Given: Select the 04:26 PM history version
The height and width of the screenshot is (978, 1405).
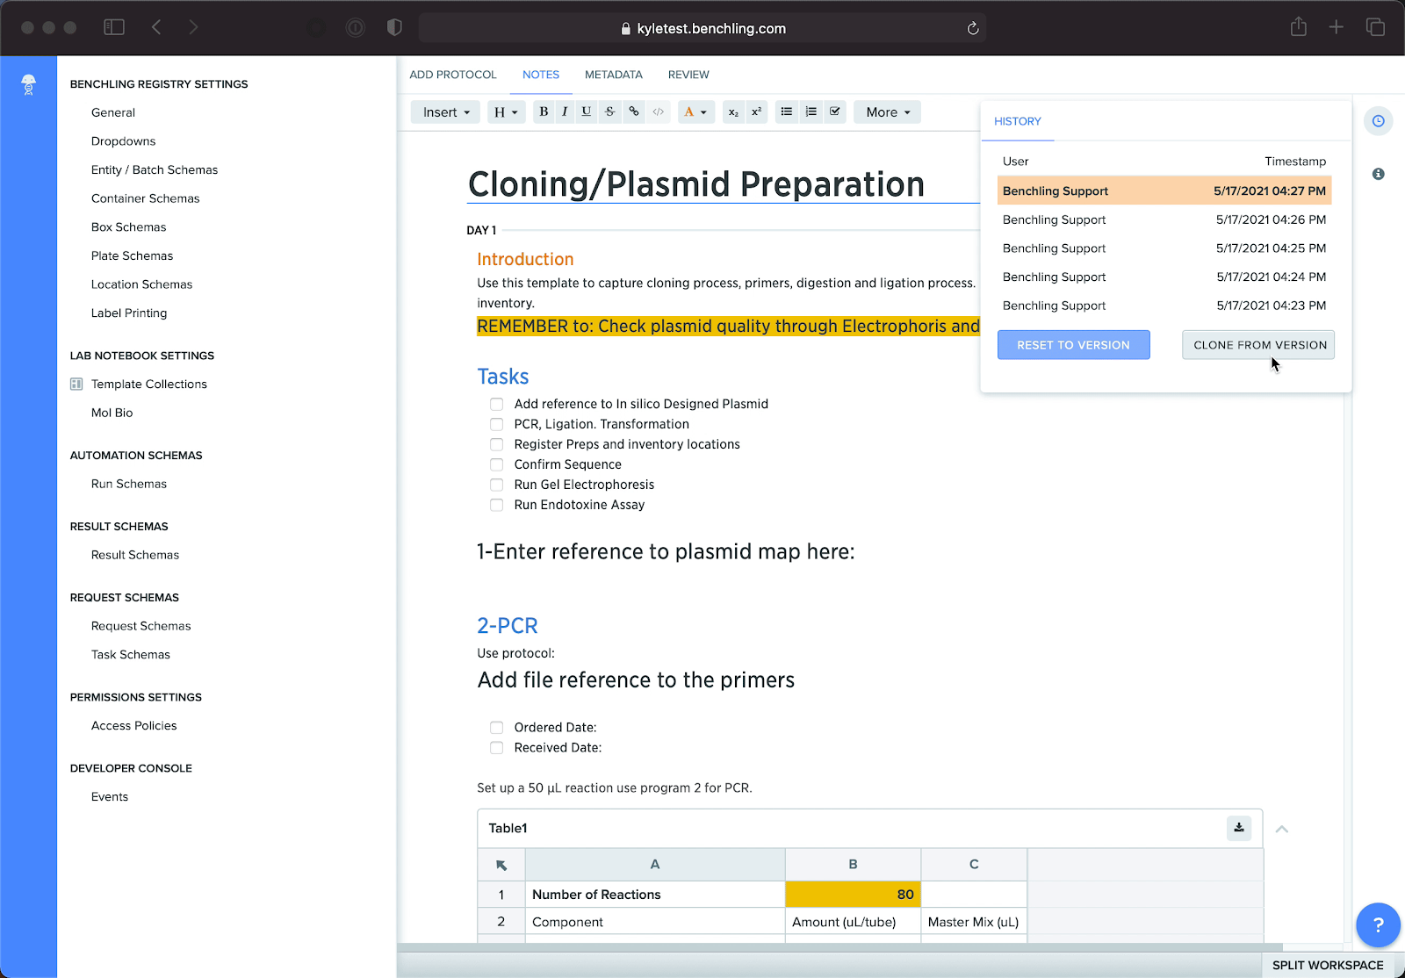Looking at the screenshot, I should pyautogui.click(x=1164, y=219).
